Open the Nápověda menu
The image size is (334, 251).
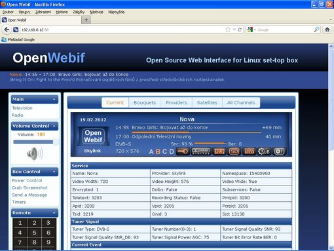(x=117, y=12)
